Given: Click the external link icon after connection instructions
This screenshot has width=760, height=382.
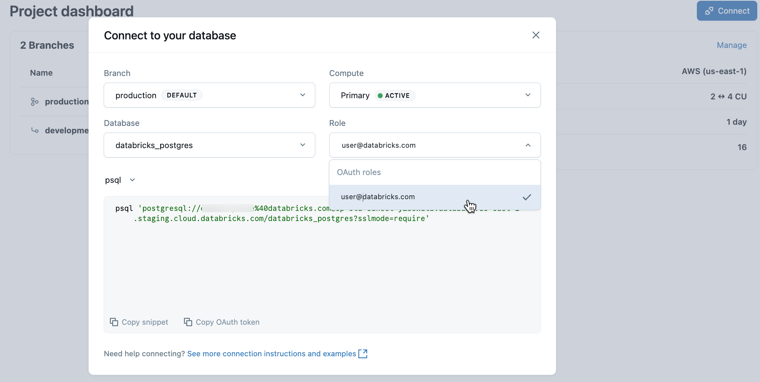Looking at the screenshot, I should [x=363, y=354].
